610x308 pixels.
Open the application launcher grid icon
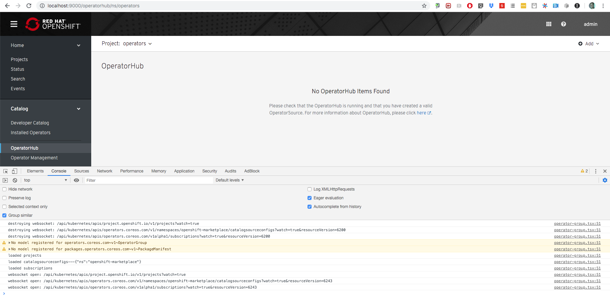(x=549, y=24)
